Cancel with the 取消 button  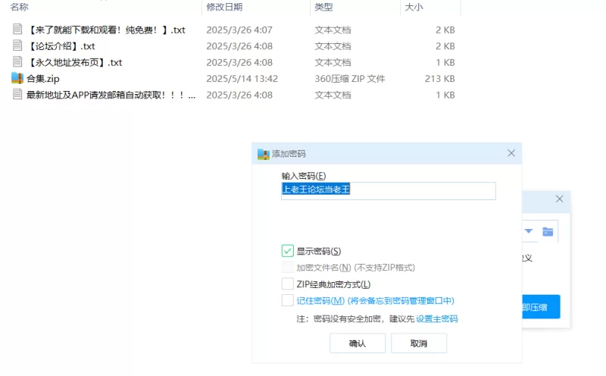pos(419,343)
